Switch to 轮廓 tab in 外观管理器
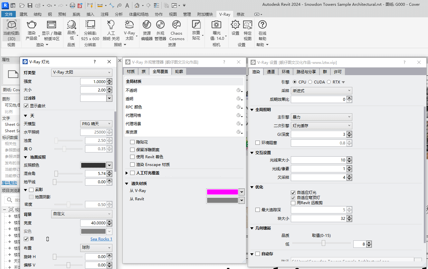The image size is (428, 269). coord(179,71)
